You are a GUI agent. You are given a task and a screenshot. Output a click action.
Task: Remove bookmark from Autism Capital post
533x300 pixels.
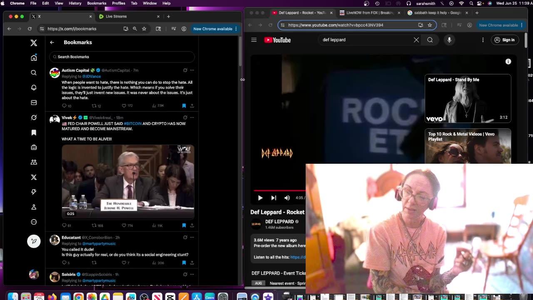184,106
